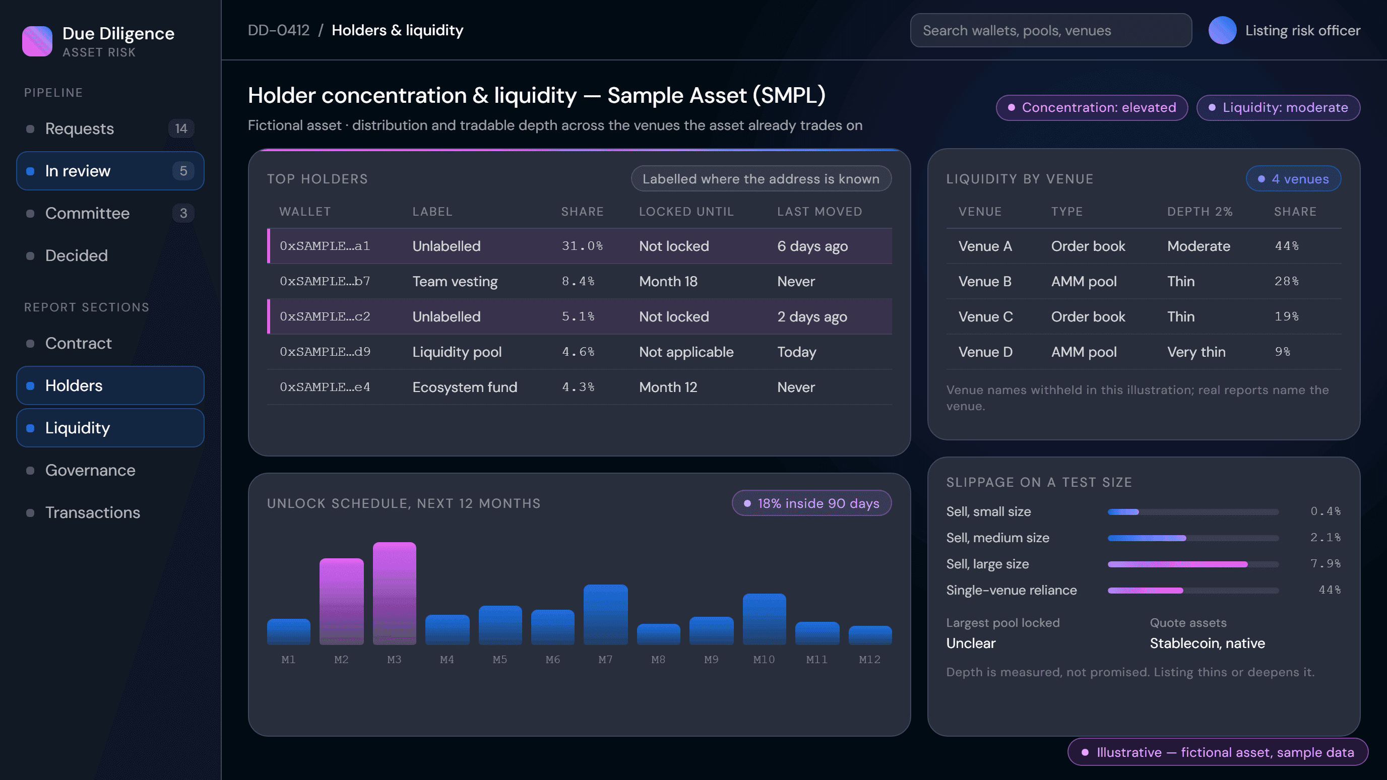Viewport: 1387px width, 780px height.
Task: Open the Contract report section
Action: [110, 343]
